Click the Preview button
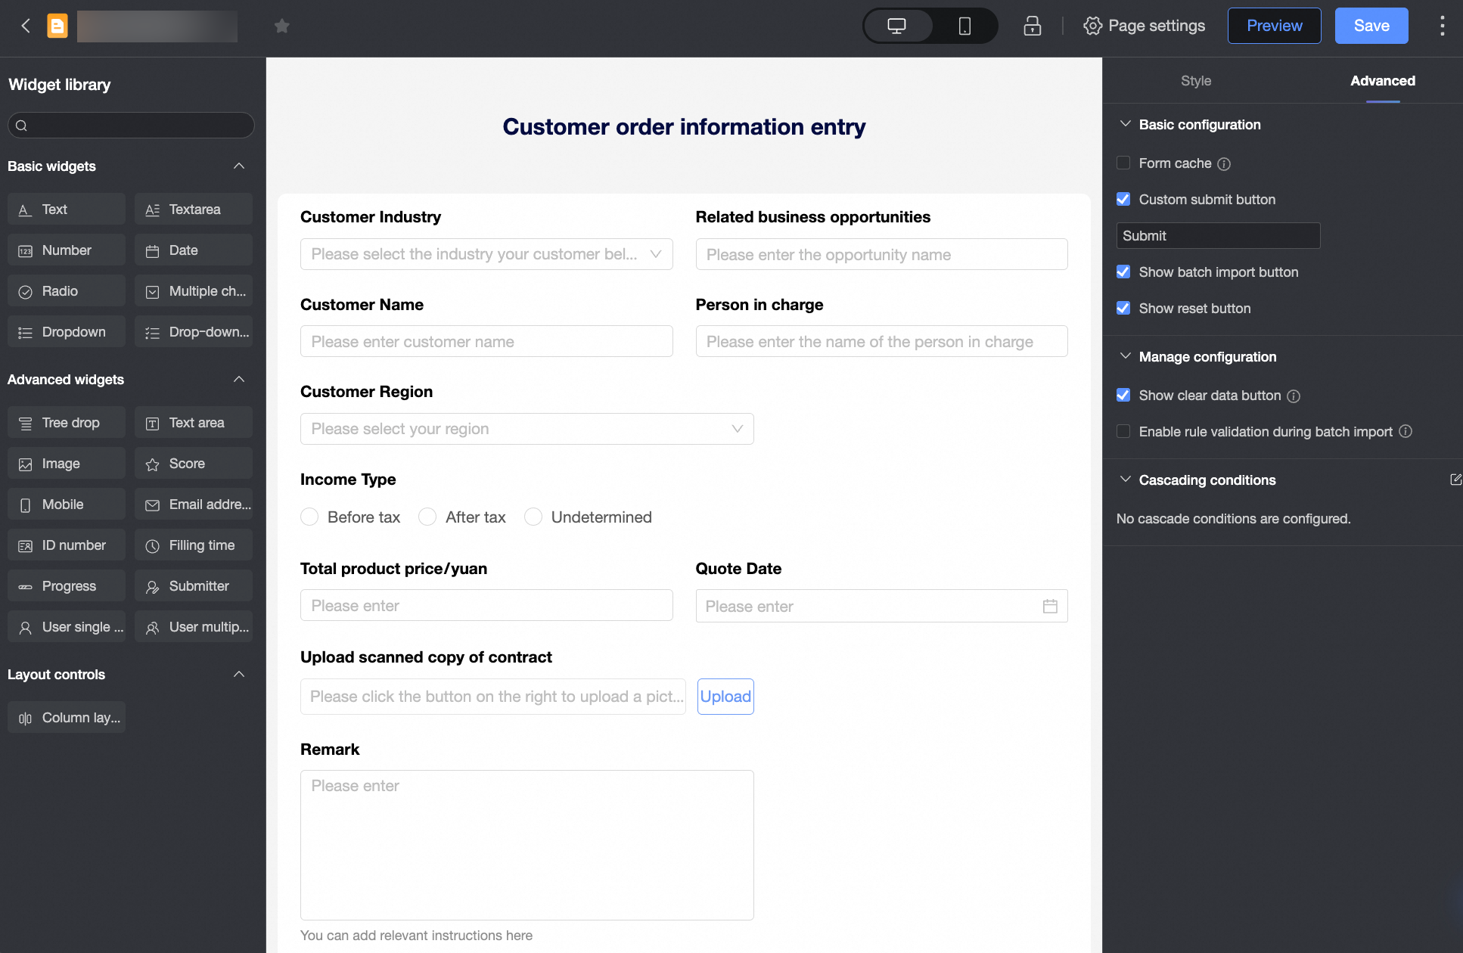This screenshot has height=953, width=1463. point(1274,26)
